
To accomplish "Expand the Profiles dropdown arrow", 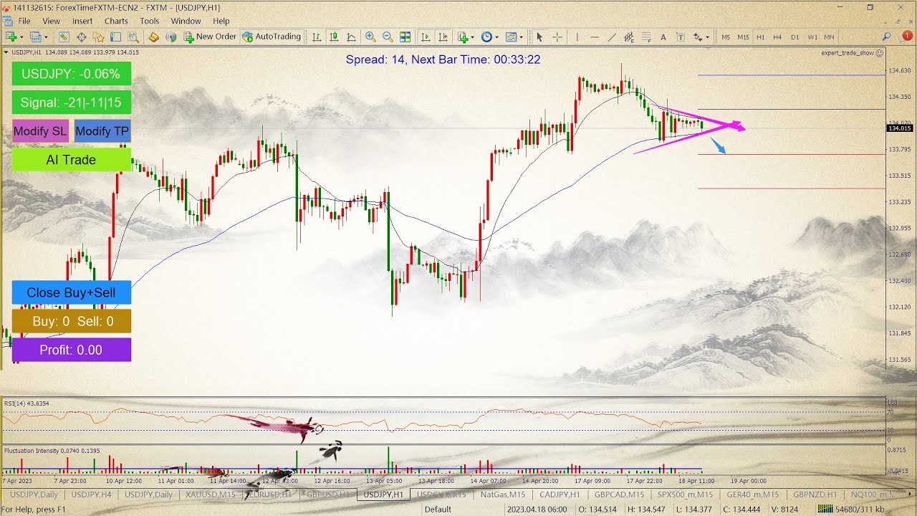I will (x=46, y=37).
